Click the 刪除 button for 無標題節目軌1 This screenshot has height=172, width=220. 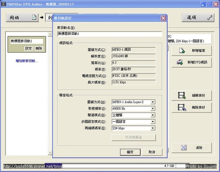tap(39, 48)
